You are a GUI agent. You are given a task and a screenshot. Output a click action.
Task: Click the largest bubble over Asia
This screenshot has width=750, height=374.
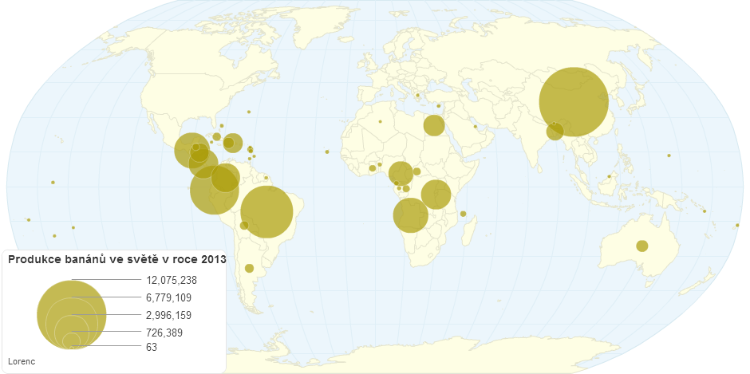tap(574, 103)
